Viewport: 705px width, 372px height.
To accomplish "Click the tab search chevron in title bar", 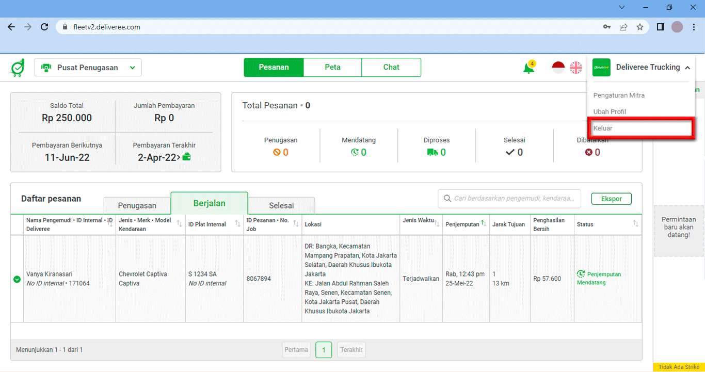I will [x=622, y=7].
